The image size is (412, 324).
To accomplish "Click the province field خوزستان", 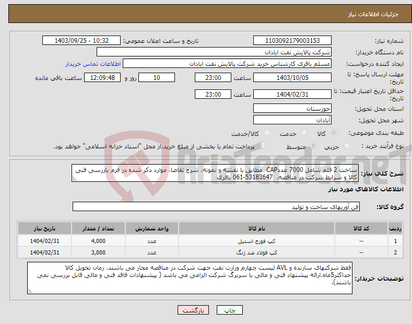I will tap(292, 108).
